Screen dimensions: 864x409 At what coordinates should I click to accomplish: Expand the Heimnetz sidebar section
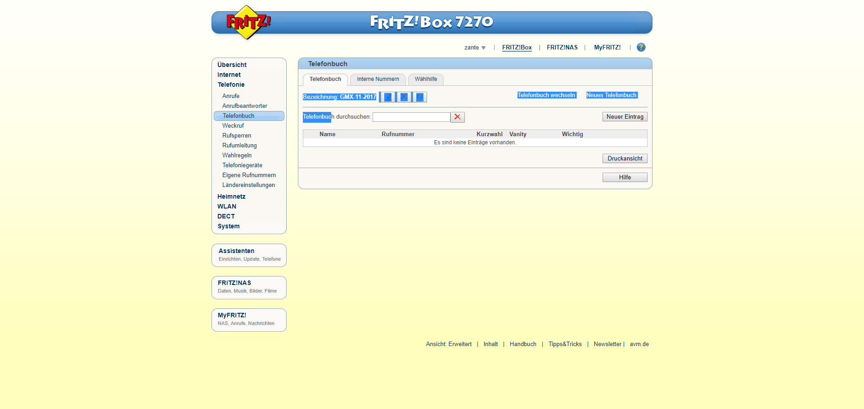[231, 196]
